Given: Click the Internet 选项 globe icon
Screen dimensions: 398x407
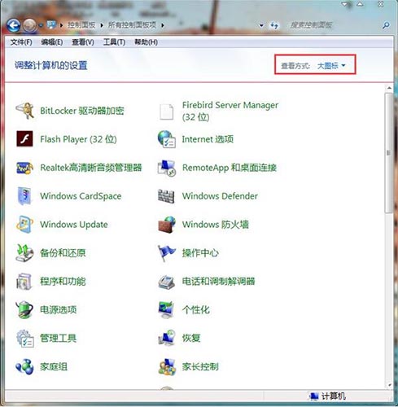Looking at the screenshot, I should (x=166, y=139).
